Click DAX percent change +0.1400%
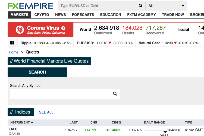This screenshot has width=204, height=136. pyautogui.click(x=113, y=130)
